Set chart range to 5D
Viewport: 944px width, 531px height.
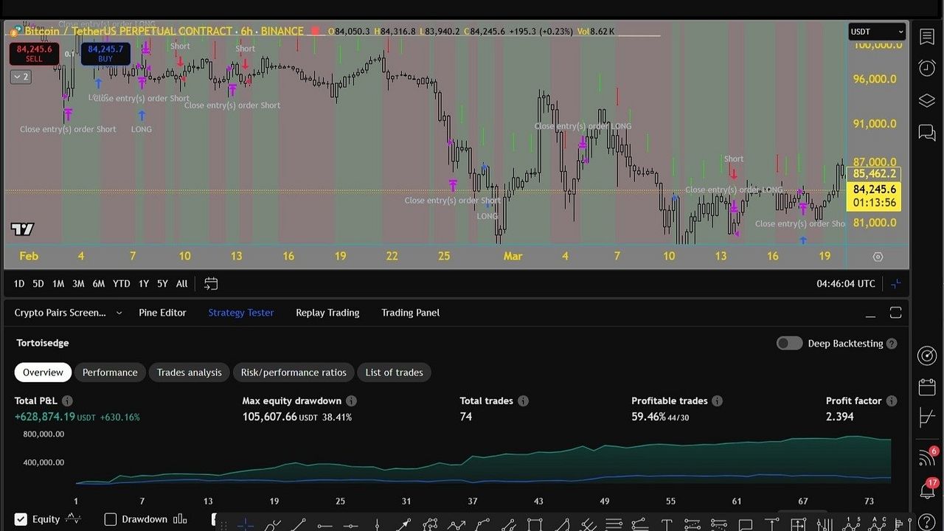click(x=38, y=283)
